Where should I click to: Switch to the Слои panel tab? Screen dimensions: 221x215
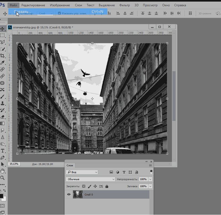pos(70,165)
